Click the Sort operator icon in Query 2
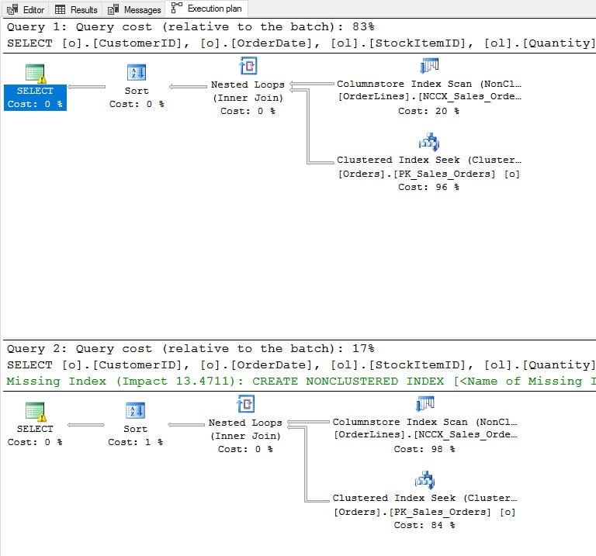Screen dimensions: 596x556 pos(135,410)
